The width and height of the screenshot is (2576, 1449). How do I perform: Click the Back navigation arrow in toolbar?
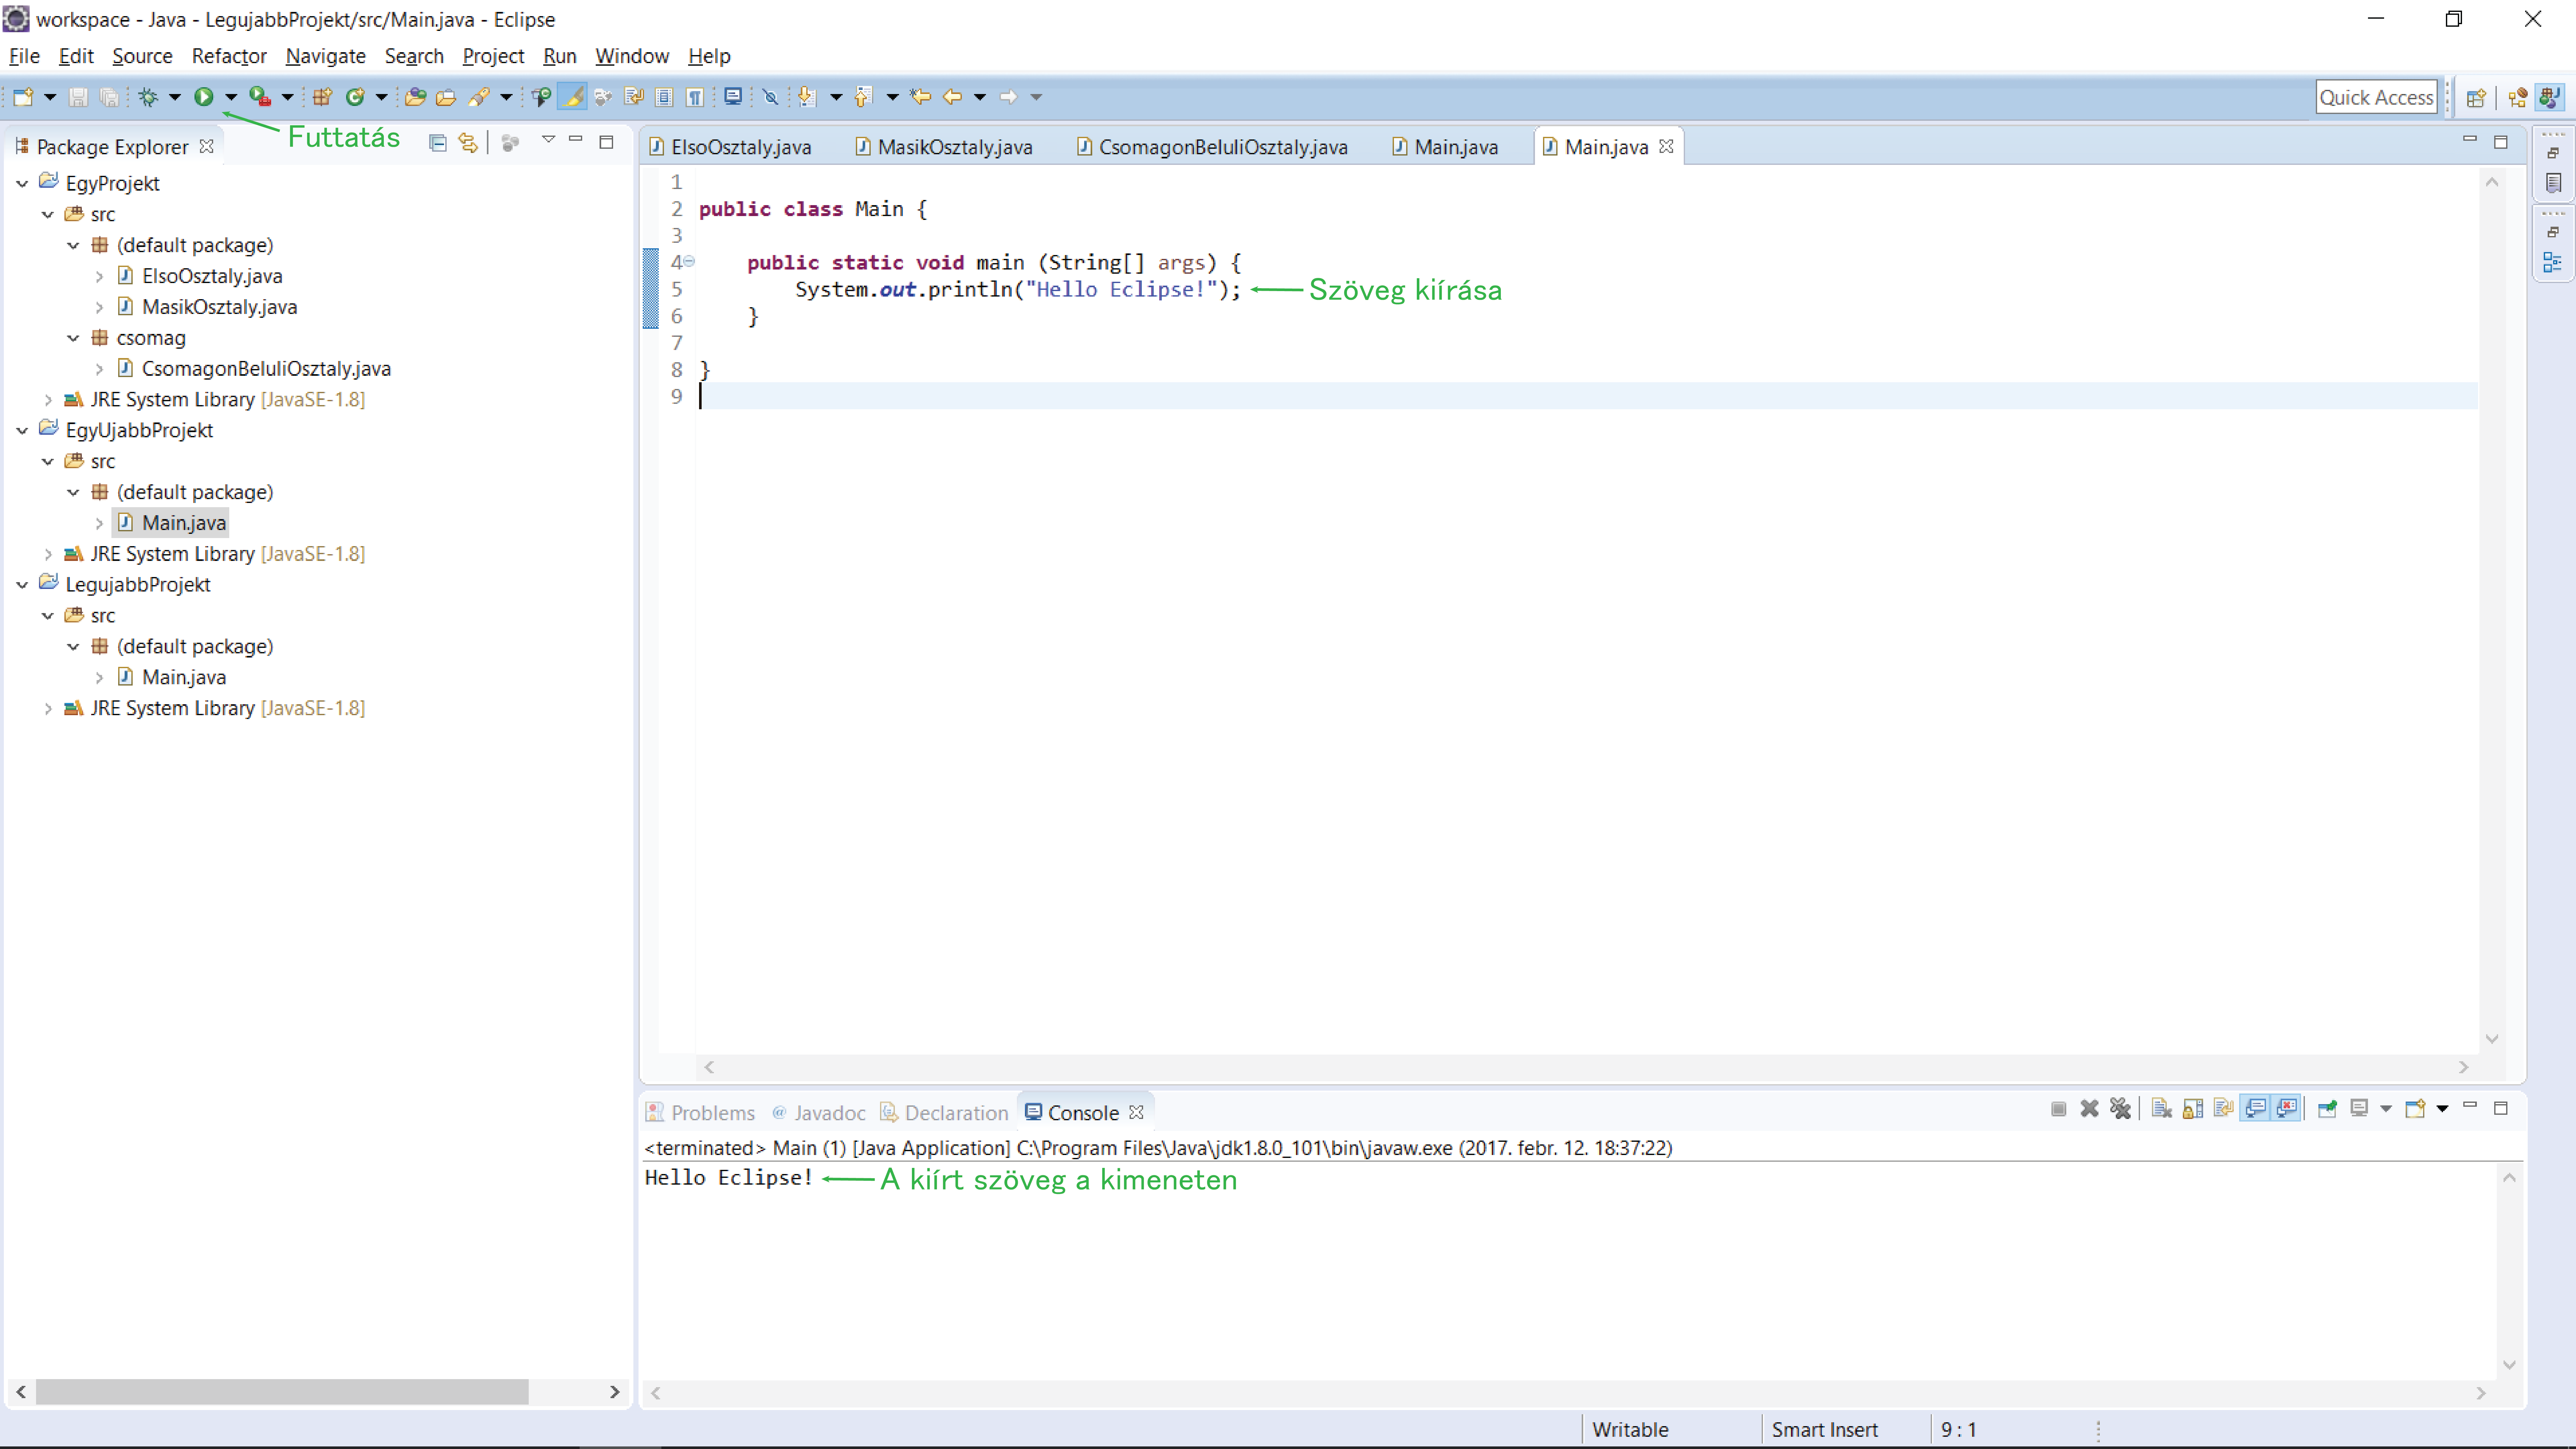[x=952, y=97]
